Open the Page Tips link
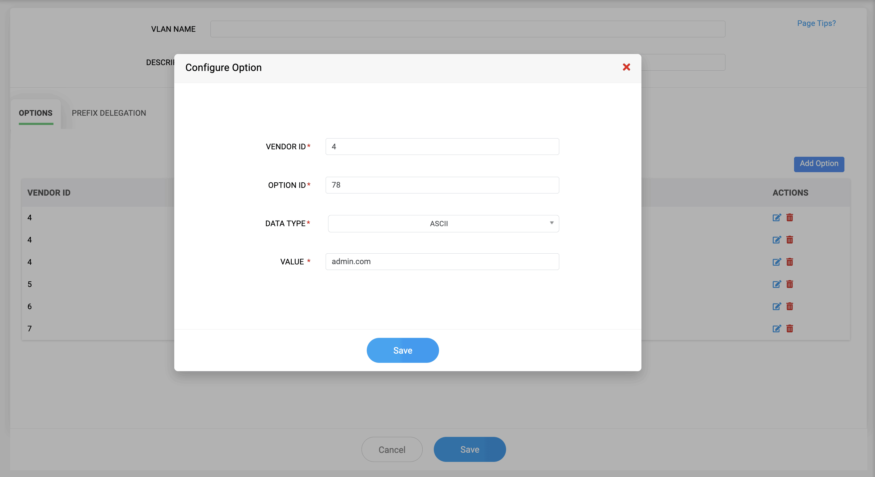Viewport: 875px width, 477px height. (816, 23)
